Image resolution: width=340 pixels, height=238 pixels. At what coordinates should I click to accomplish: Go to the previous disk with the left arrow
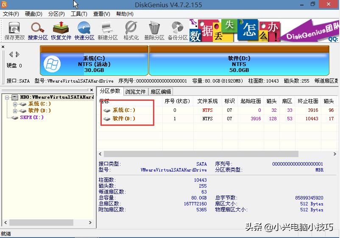(x=11, y=54)
